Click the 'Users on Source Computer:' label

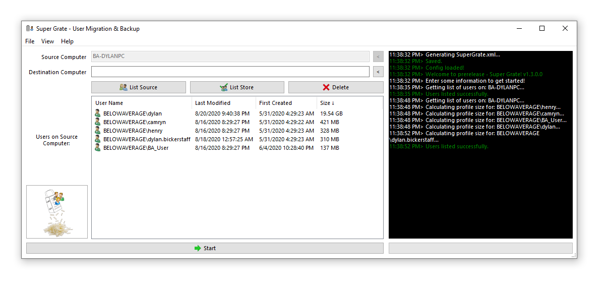coord(56,140)
